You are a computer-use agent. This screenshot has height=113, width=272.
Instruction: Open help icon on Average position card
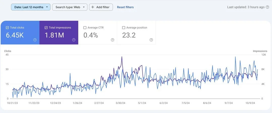click(151, 40)
